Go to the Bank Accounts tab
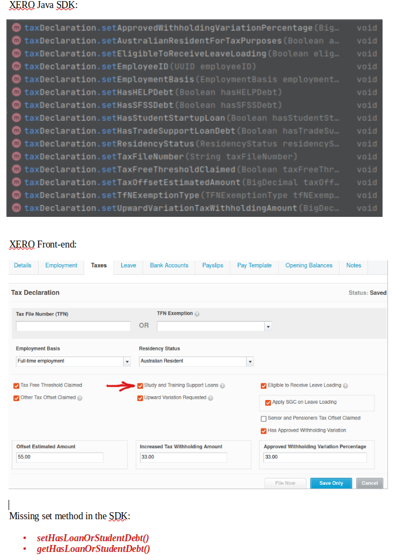This screenshot has height=560, width=396. click(169, 265)
